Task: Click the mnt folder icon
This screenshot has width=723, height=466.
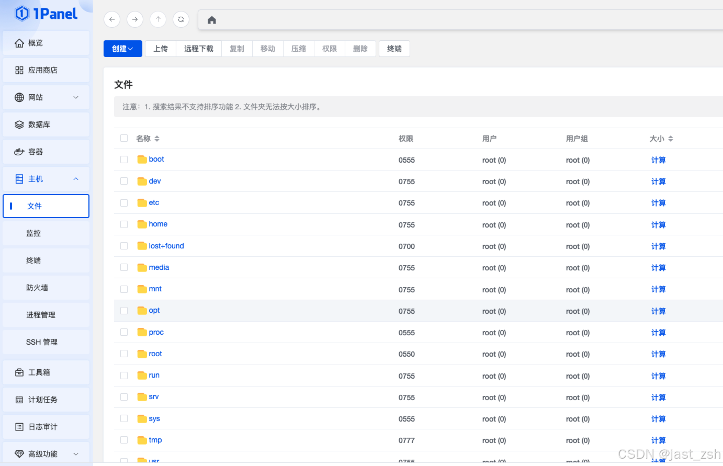Action: [x=142, y=289]
